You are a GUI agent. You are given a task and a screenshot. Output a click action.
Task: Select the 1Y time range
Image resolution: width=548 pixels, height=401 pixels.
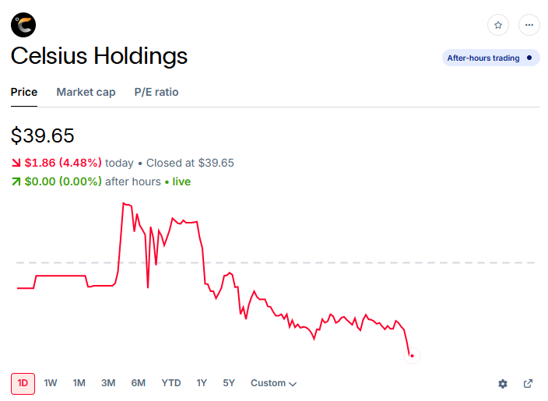(202, 383)
